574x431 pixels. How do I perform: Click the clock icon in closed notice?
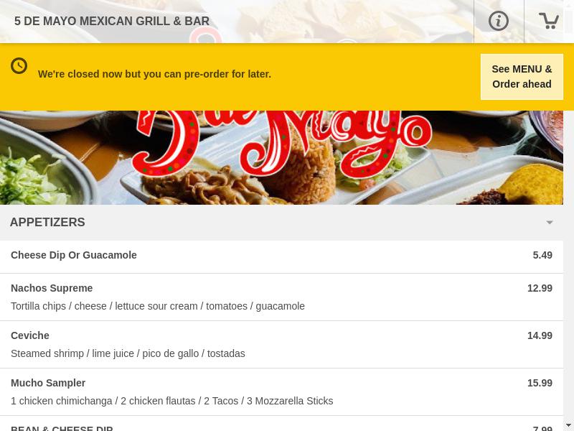pyautogui.click(x=19, y=66)
